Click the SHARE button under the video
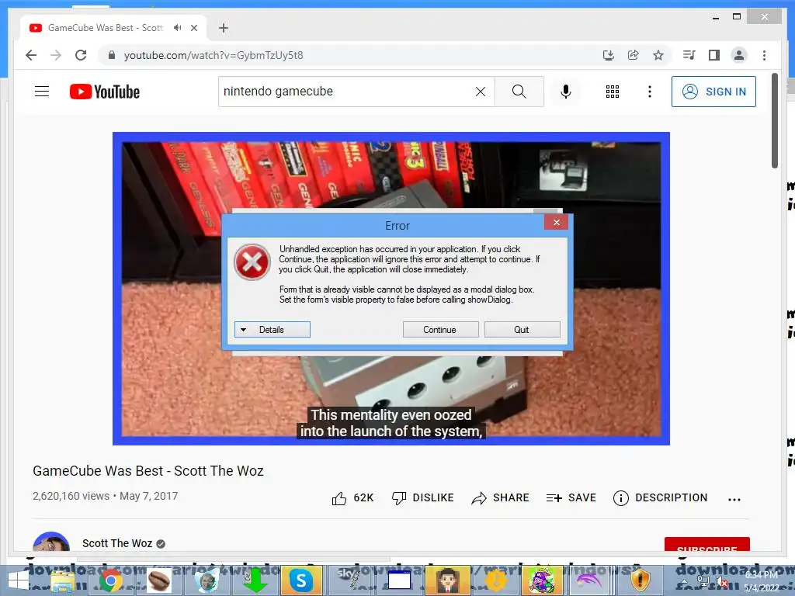 click(500, 498)
